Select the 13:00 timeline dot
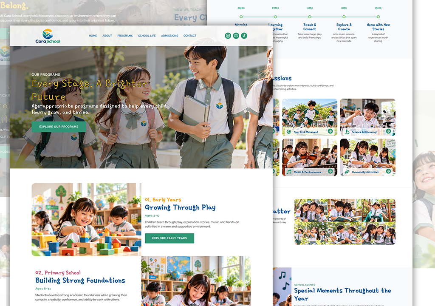 [379, 17]
